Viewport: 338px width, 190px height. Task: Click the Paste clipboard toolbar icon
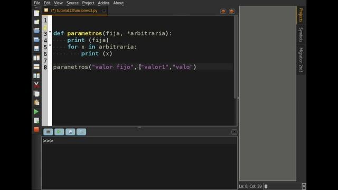pos(36,102)
